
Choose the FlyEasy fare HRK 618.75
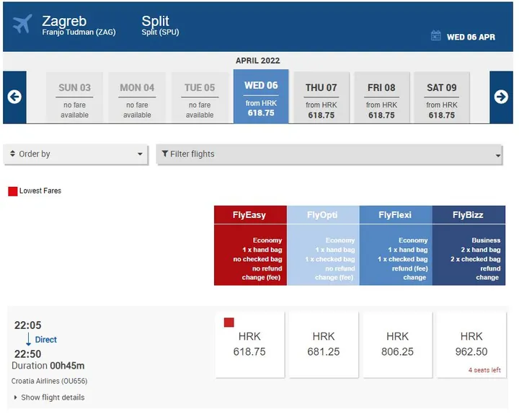click(x=249, y=344)
